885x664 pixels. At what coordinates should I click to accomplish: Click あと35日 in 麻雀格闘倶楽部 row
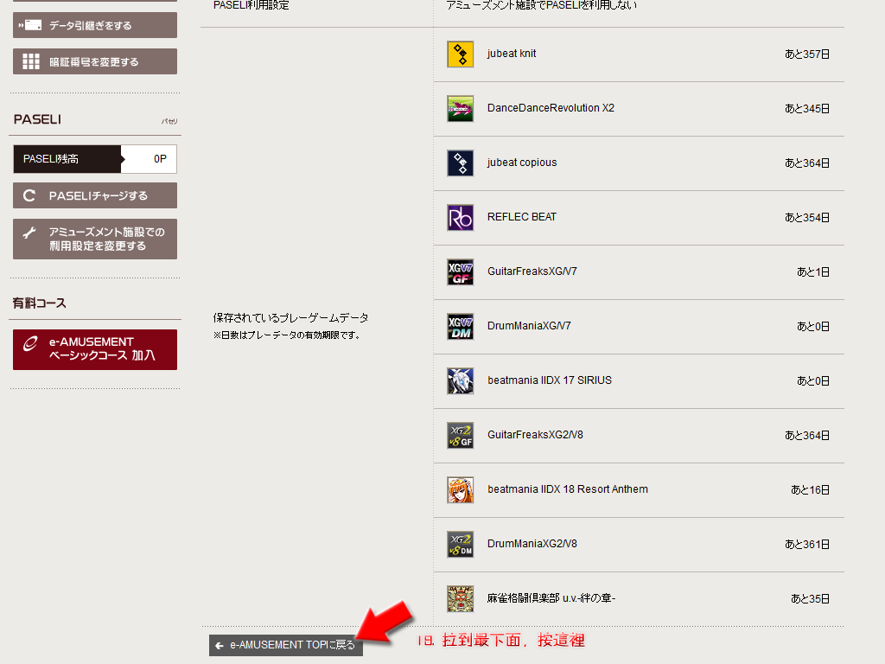(810, 599)
